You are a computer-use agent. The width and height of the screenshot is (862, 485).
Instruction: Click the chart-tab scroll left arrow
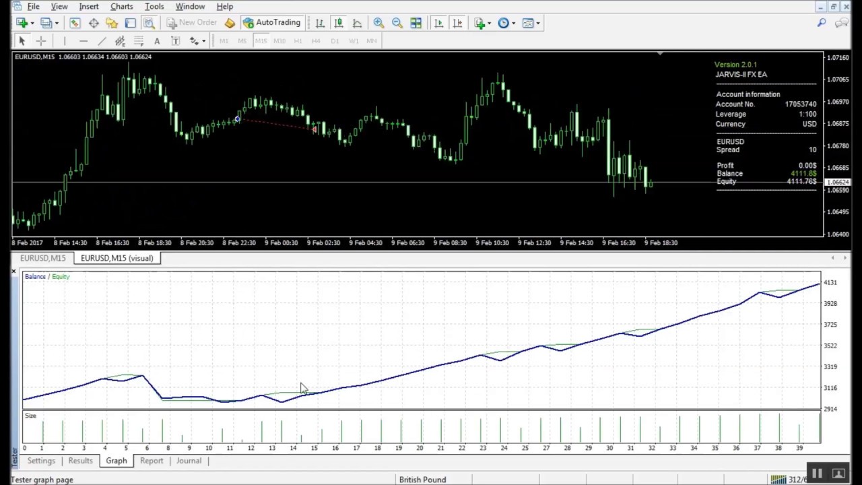pos(834,258)
